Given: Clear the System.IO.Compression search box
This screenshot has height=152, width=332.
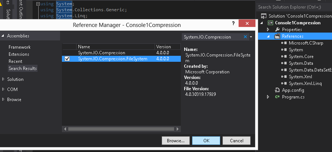Looking at the screenshot, I should pyautogui.click(x=245, y=37).
